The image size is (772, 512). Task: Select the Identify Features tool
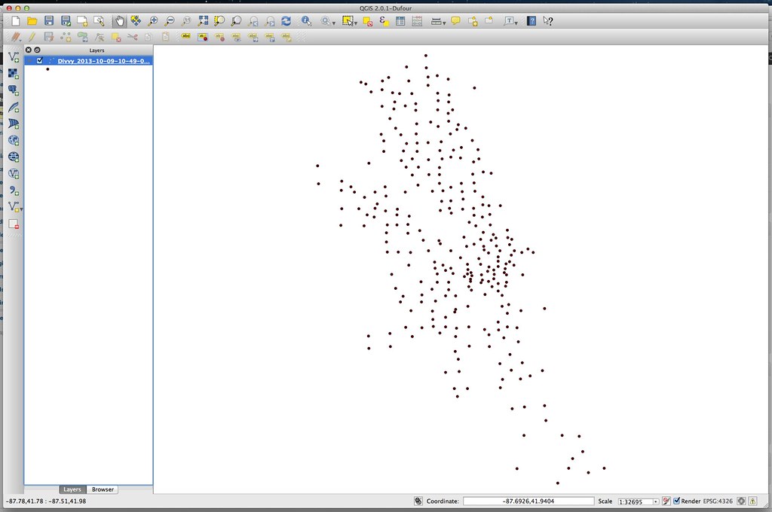coord(306,20)
